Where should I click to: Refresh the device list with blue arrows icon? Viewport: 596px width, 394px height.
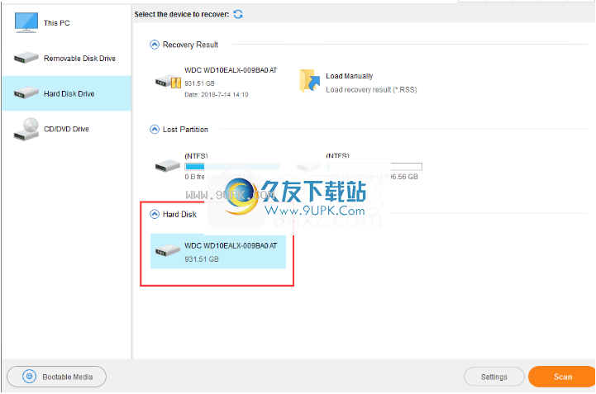point(238,14)
